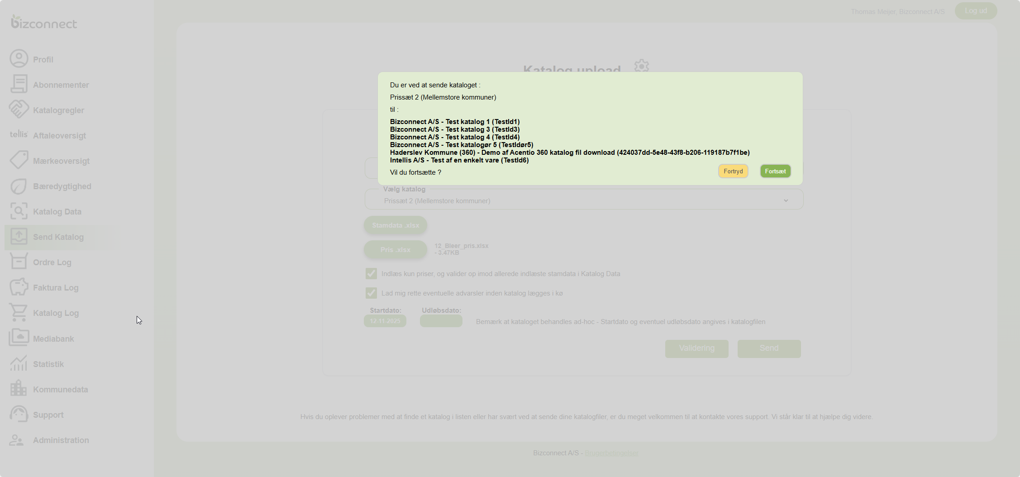Select 'Test katalogør 5 (TestIdør5)' recipient line
This screenshot has width=1020, height=477.
(462, 145)
